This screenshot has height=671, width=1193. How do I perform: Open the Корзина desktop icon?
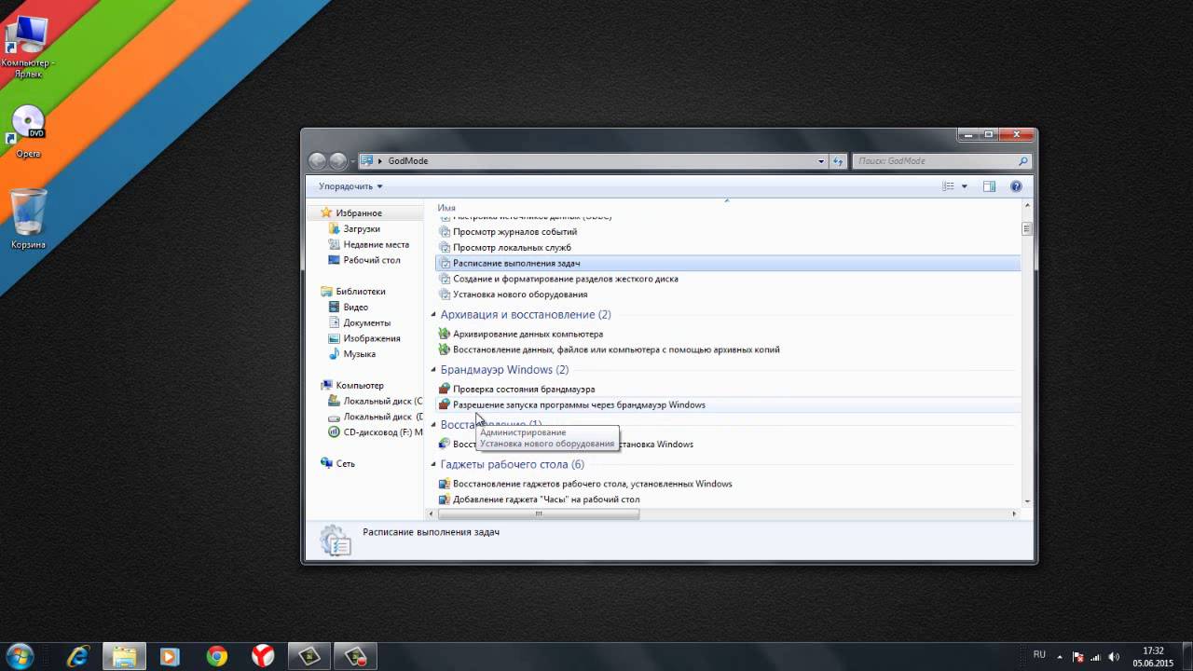click(x=28, y=219)
